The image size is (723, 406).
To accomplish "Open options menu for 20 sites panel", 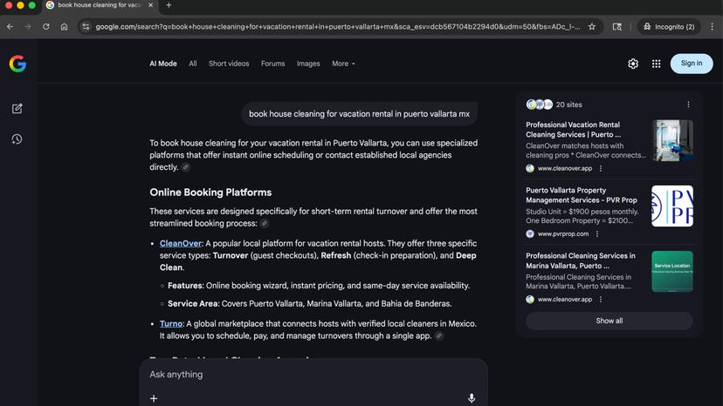I will coord(688,105).
